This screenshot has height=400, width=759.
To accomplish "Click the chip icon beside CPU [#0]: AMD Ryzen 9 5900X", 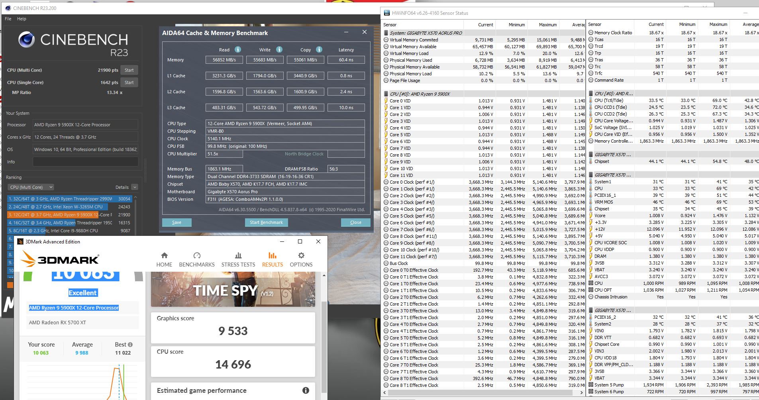I will click(x=386, y=94).
